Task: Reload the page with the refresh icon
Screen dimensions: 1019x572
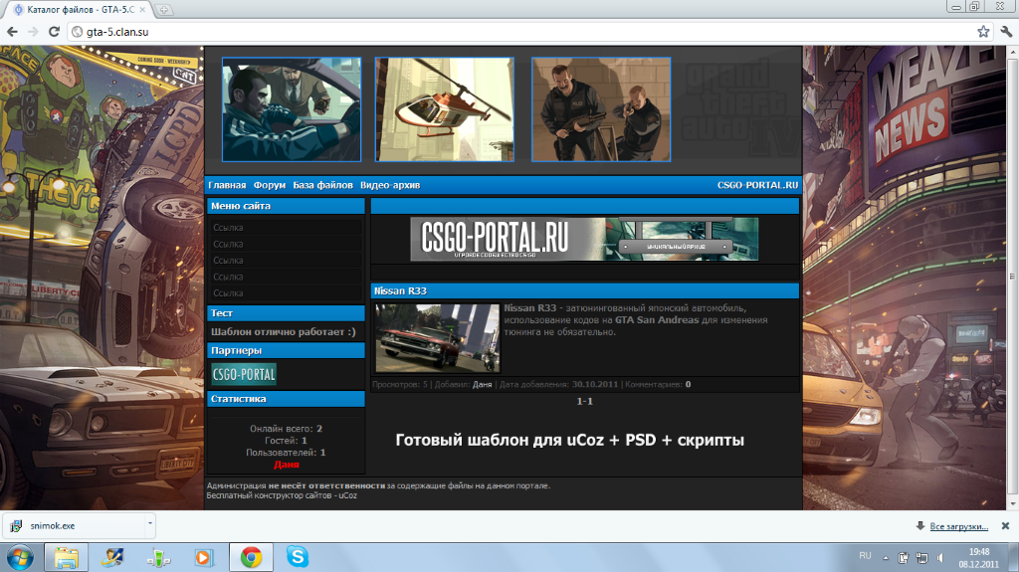Action: [56, 31]
